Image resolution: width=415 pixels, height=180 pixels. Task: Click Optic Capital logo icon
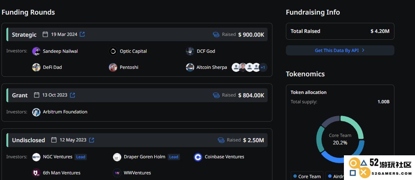click(x=113, y=51)
